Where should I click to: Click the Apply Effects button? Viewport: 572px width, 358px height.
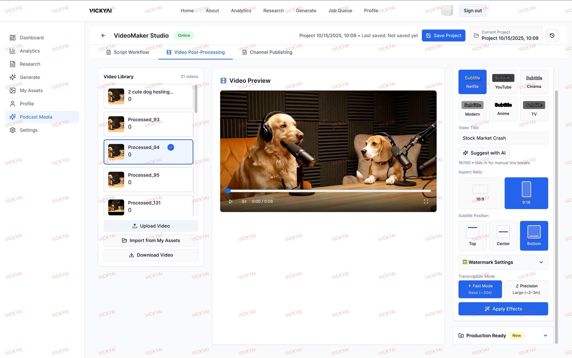click(503, 309)
